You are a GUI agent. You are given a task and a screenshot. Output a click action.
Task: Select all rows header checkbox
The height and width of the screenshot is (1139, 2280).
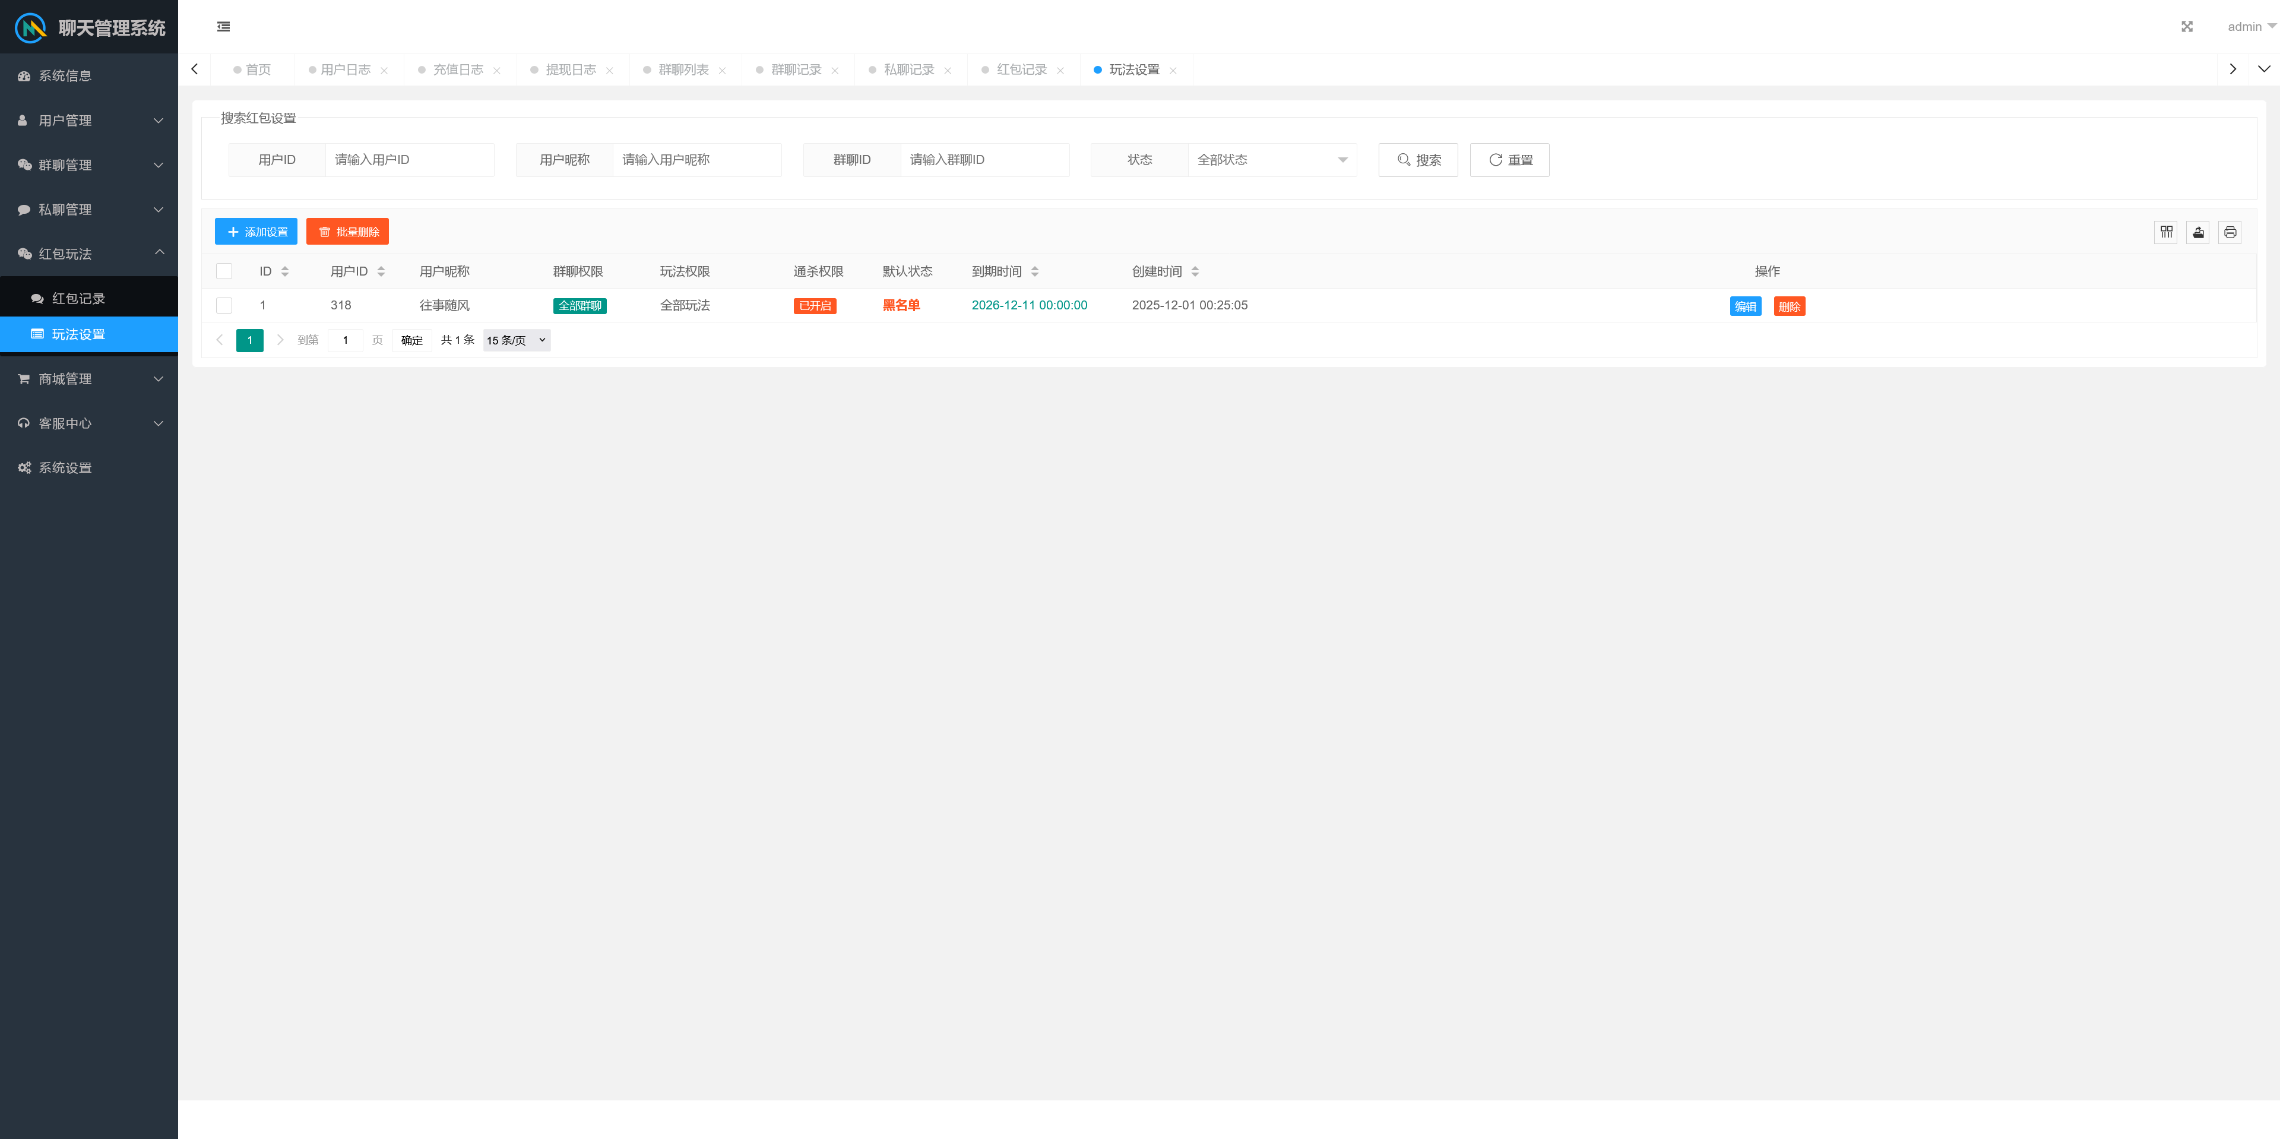224,272
